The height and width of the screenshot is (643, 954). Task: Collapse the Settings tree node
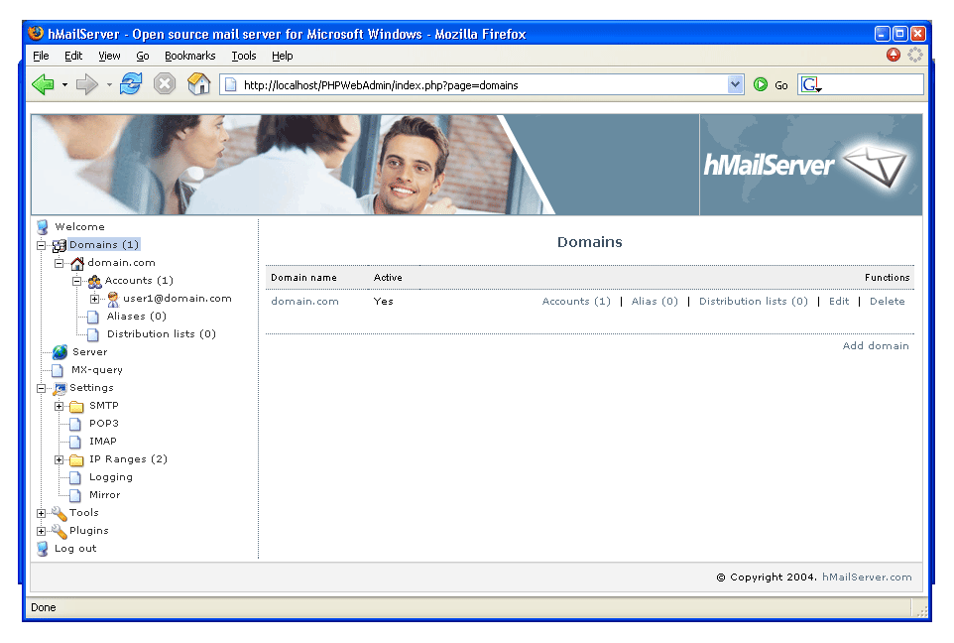click(42, 388)
